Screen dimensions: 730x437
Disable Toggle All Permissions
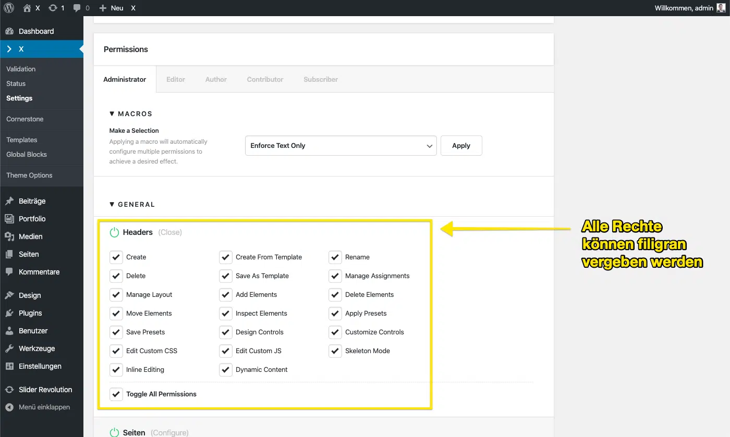click(x=116, y=394)
